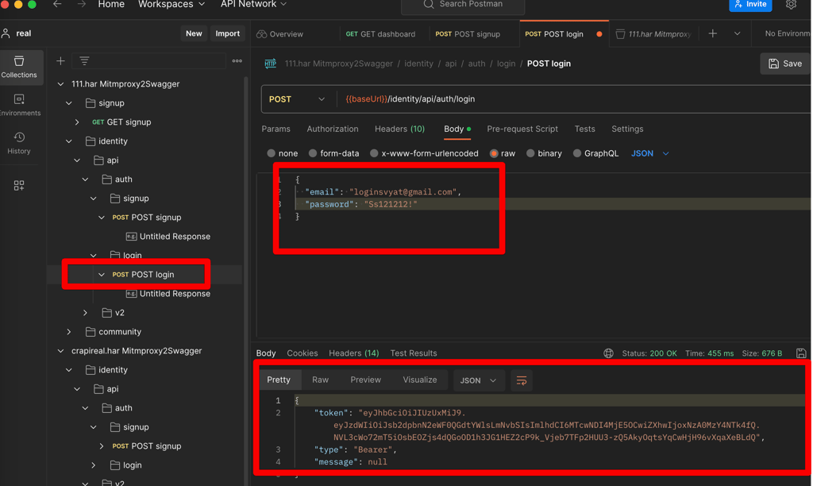Click into the Search Postman field

pos(463,6)
